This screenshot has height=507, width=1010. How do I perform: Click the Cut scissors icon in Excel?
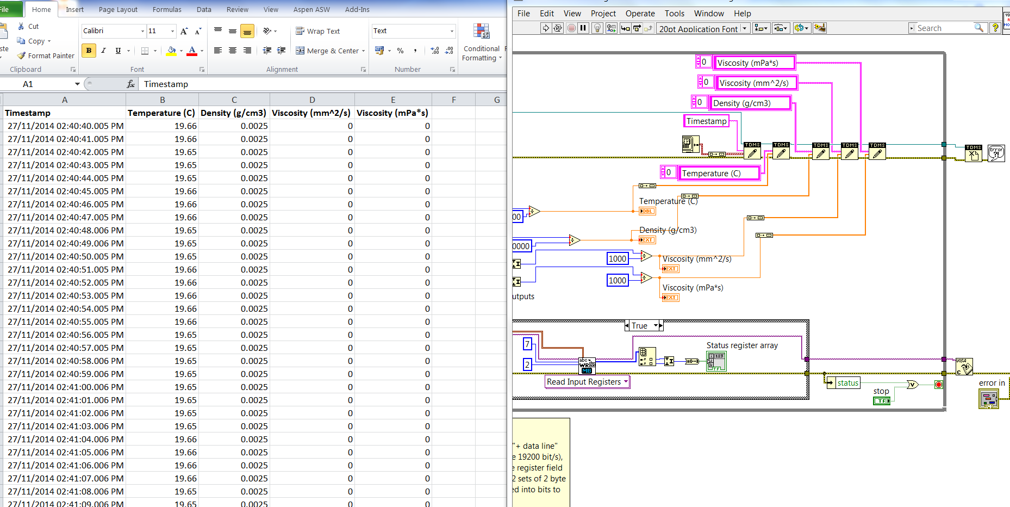click(x=21, y=26)
